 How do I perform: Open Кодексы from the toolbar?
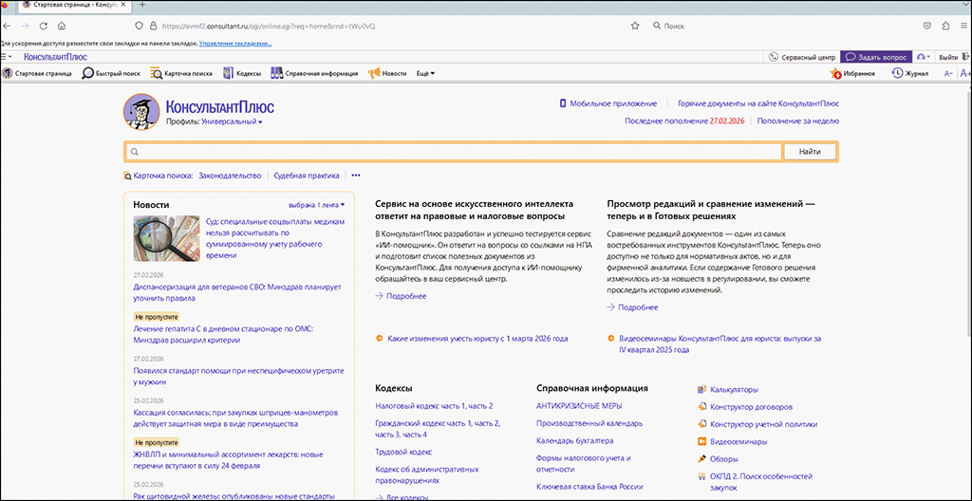pyautogui.click(x=229, y=73)
